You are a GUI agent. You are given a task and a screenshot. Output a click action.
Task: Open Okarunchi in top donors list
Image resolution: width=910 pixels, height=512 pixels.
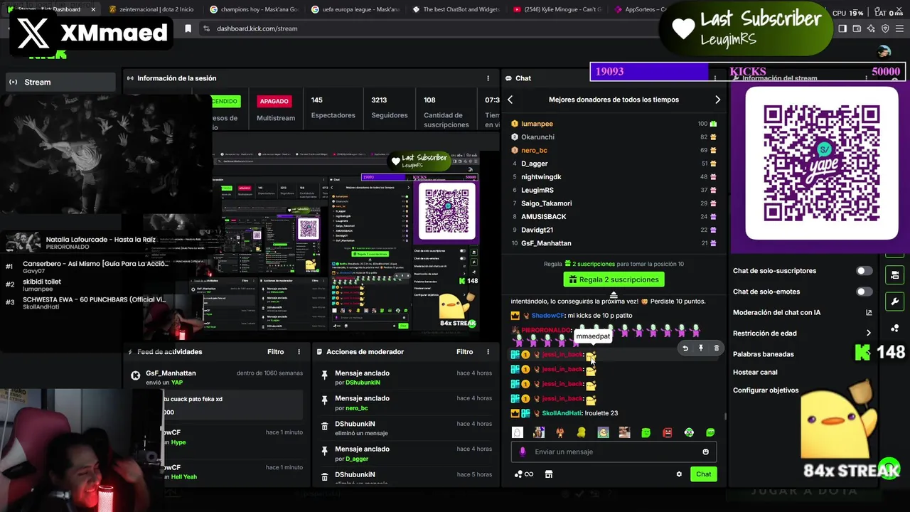537,137
